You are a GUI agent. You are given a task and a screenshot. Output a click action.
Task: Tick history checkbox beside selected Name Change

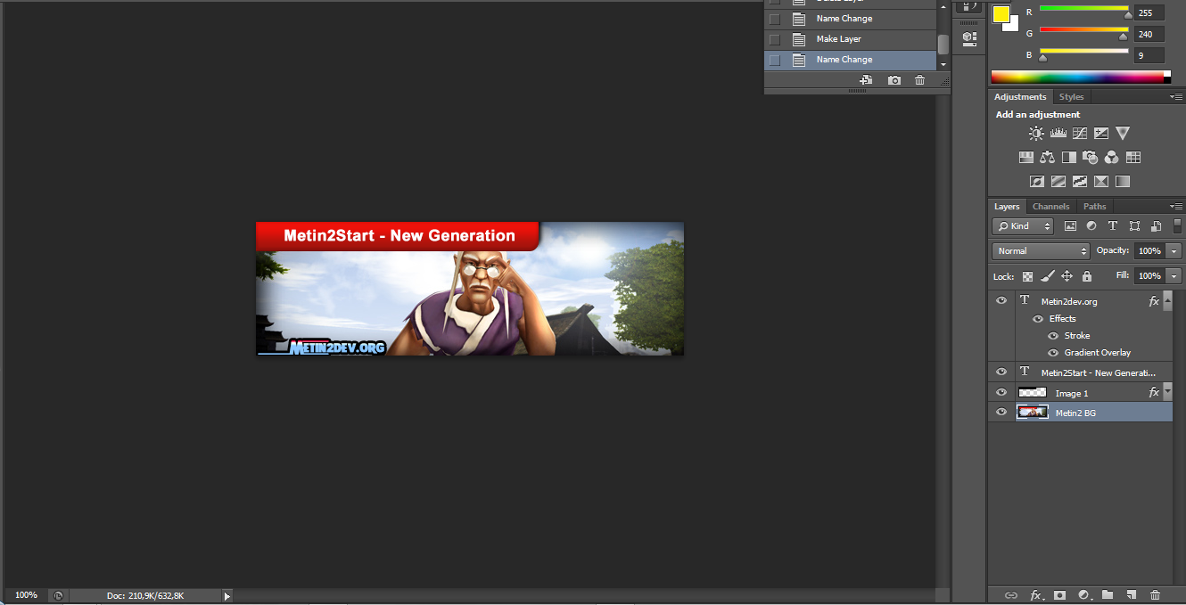pyautogui.click(x=774, y=60)
